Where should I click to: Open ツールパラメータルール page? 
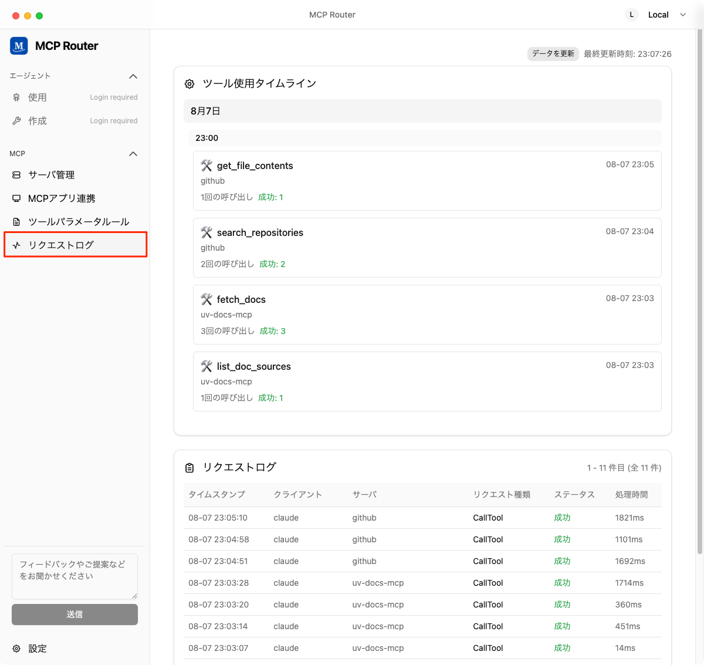[x=75, y=222]
